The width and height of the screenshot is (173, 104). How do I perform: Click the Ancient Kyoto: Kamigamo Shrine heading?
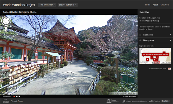click(x=20, y=12)
